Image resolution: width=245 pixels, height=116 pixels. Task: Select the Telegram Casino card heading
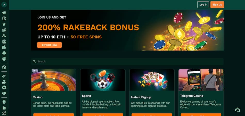click(x=192, y=96)
